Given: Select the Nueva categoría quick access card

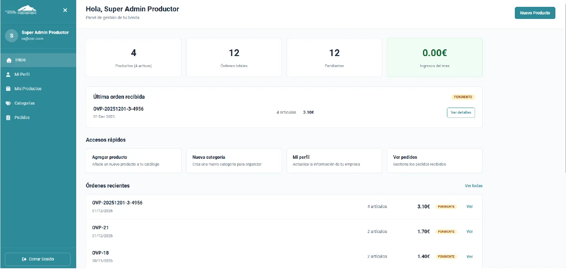Looking at the screenshot, I should [x=234, y=161].
